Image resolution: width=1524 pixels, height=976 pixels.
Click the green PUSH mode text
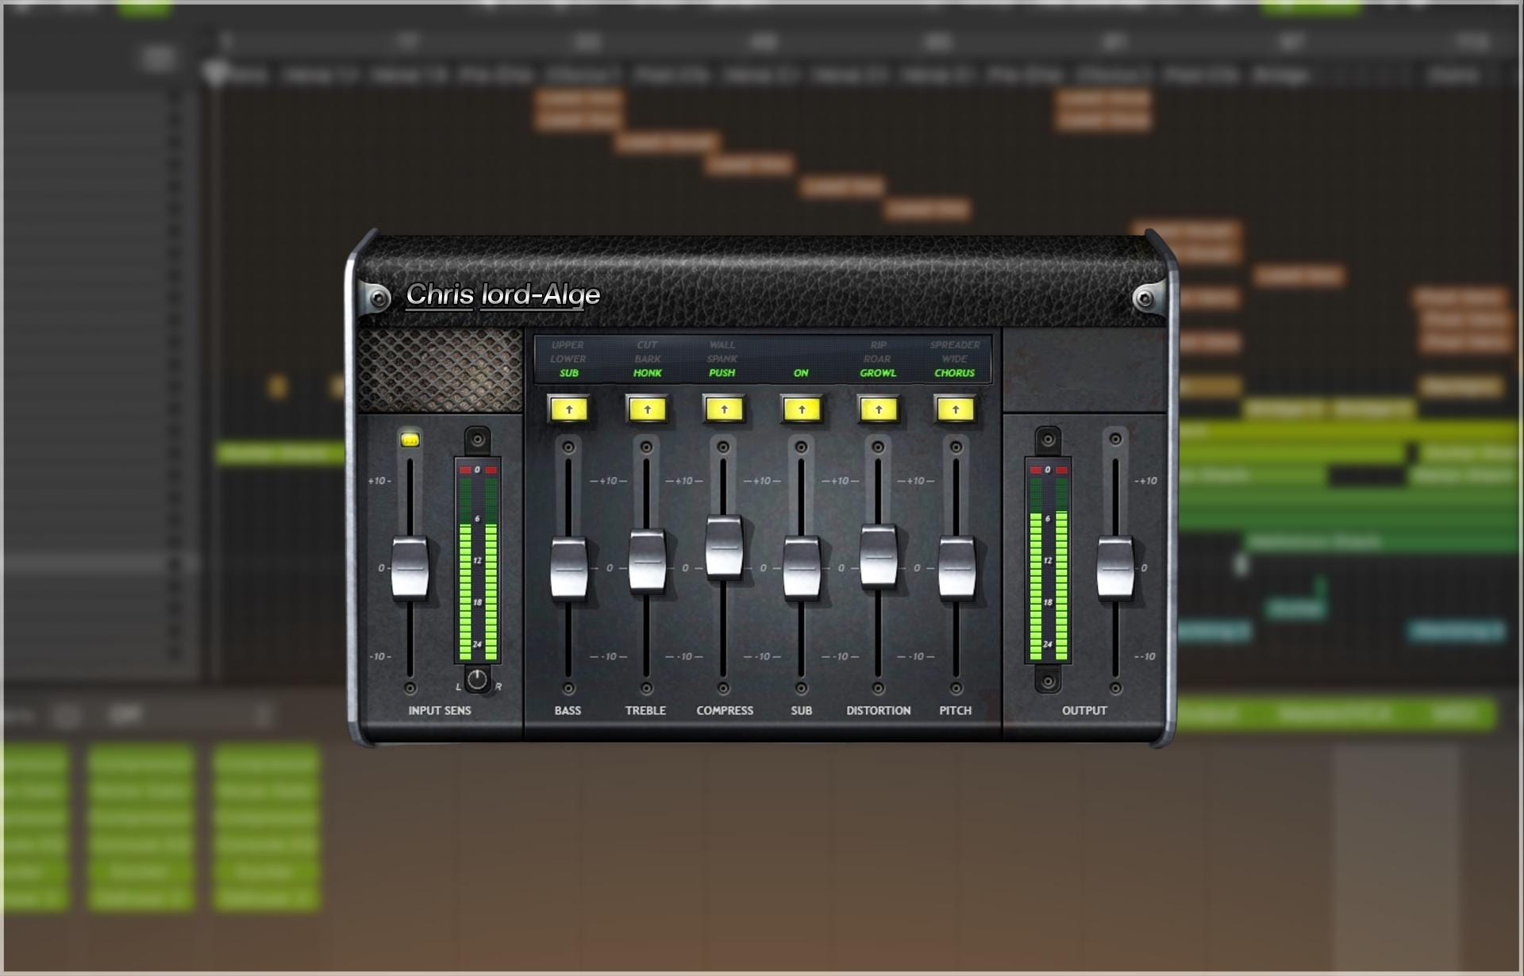pyautogui.click(x=722, y=373)
